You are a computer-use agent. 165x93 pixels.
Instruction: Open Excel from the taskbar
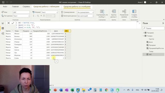coord(72,90)
